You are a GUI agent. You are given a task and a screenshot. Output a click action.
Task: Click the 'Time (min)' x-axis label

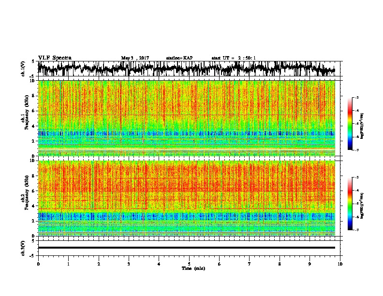193,268
